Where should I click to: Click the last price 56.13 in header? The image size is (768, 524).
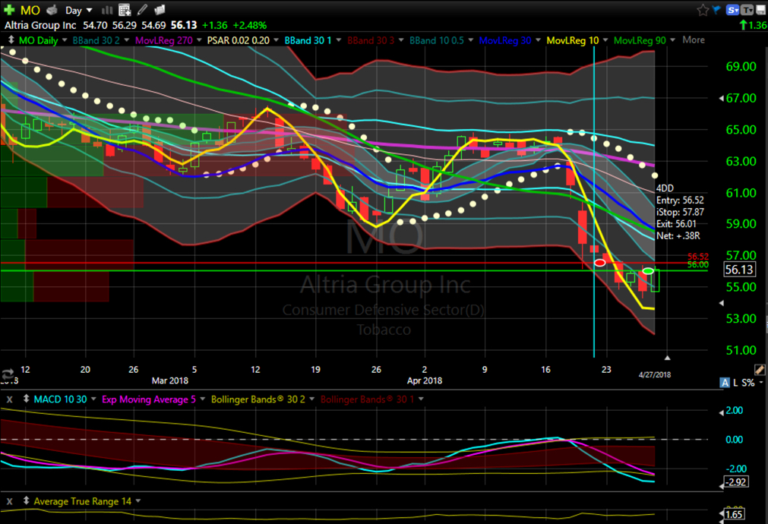tap(184, 25)
